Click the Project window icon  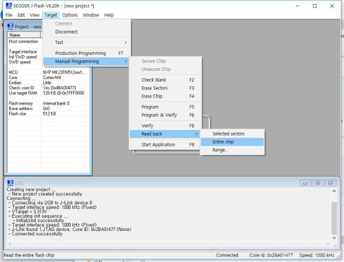coord(10,27)
